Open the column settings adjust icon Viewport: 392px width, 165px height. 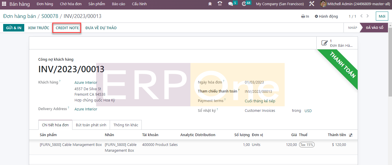click(x=351, y=135)
